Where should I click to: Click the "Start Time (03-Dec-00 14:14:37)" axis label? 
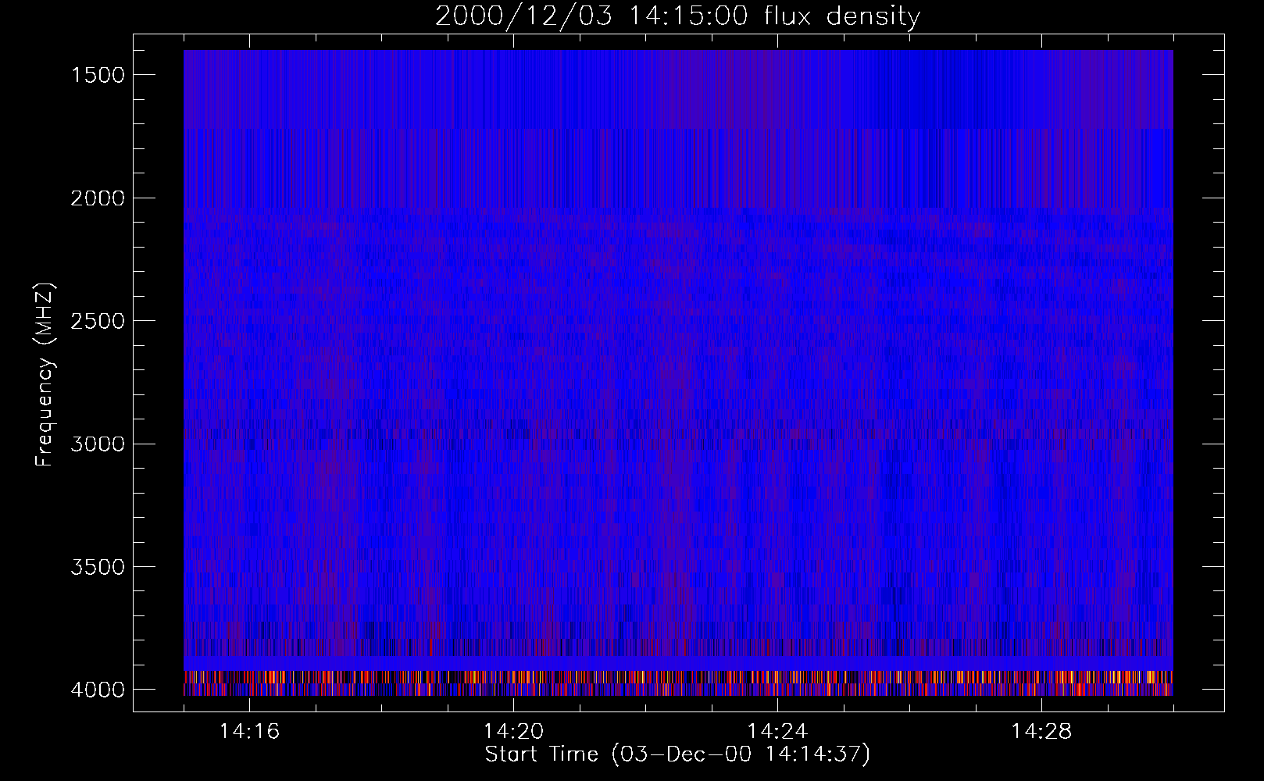677,754
